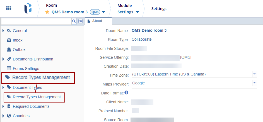Click the company logo icon
The height and width of the screenshot is (122, 263).
28,8
